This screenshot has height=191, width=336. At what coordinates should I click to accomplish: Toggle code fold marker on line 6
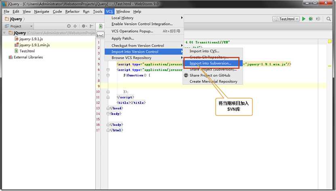click(108, 70)
